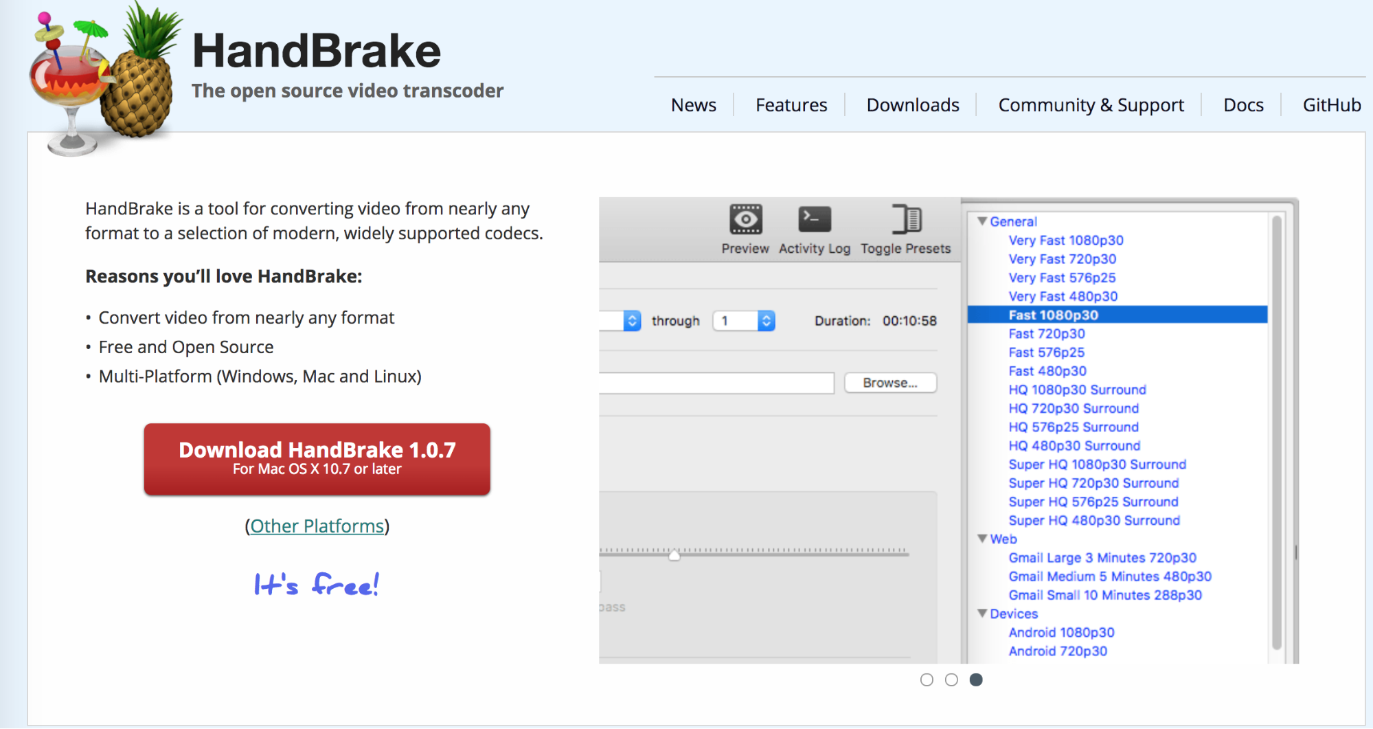Click the Preview eye icon

(745, 220)
